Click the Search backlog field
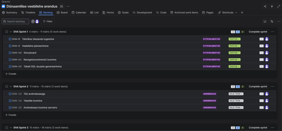The width and height of the screenshot is (282, 131). pos(15,21)
